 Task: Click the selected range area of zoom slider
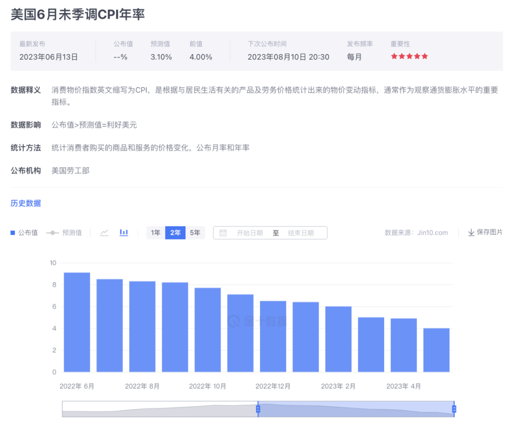(356, 409)
